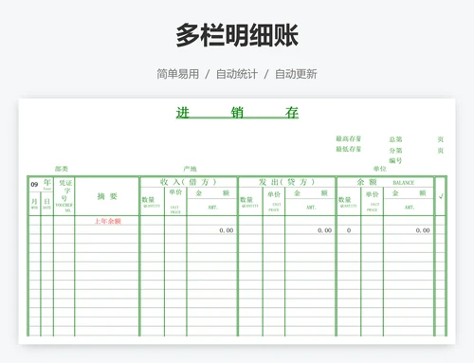Screen dimensions: 474x363
Task: Click 单价 header under 收入(借方)
Action: click(x=175, y=201)
